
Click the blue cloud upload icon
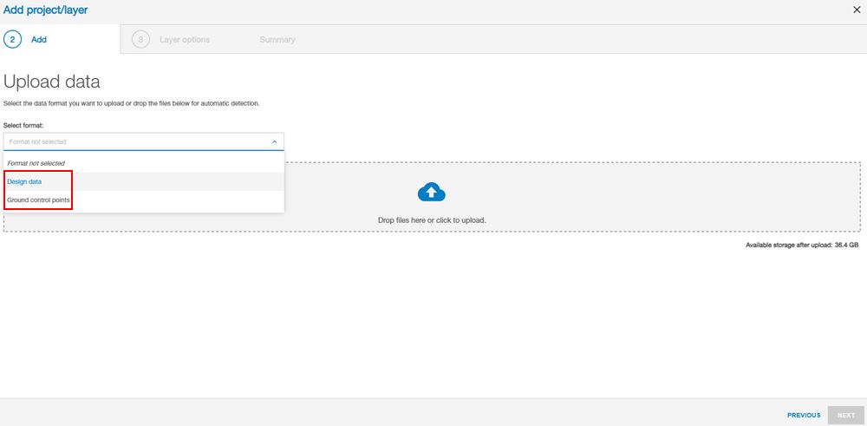tap(432, 192)
